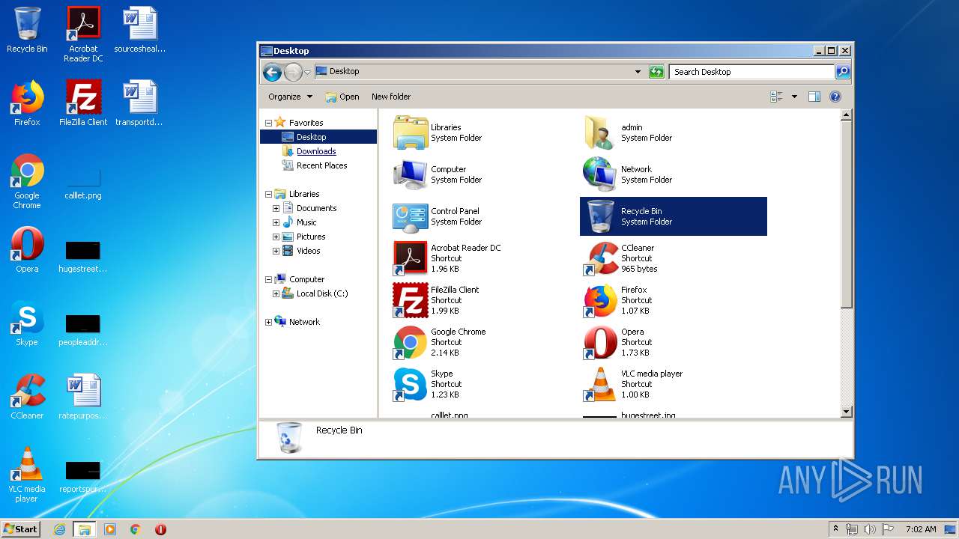Screen dimensions: 959x539
Task: Change your view using the view icon
Action: [776, 97]
